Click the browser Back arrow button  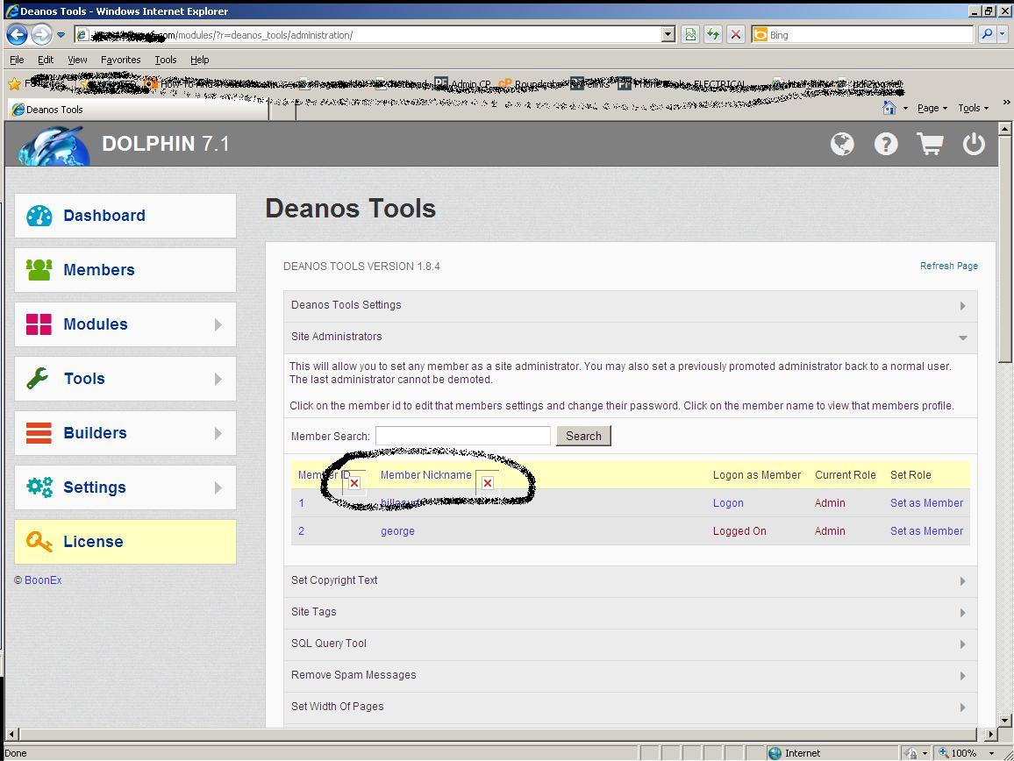coord(17,35)
